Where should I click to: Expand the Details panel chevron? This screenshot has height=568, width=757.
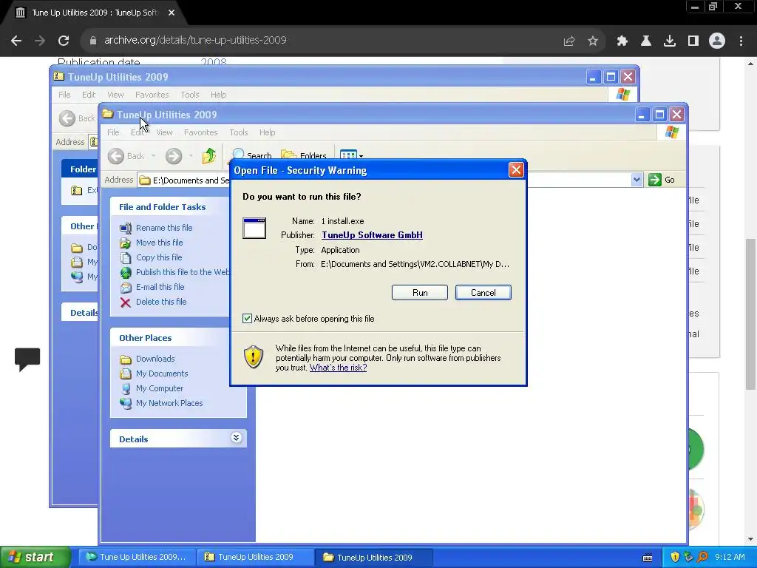236,438
